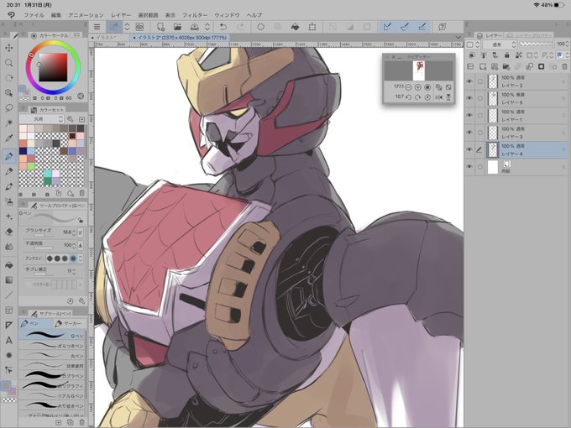571x428 pixels.
Task: Adjust the stabilization value stepper
Action: [x=74, y=272]
